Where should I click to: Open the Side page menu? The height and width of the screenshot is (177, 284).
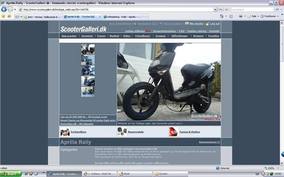point(253,16)
